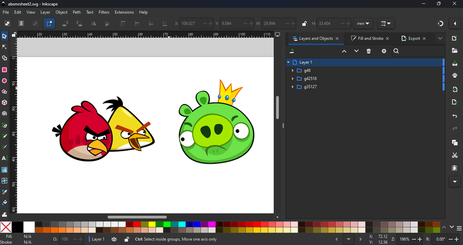Screen dimensions: 463x245
Task: Pick the yellow palette swatch
Action: coord(152,224)
